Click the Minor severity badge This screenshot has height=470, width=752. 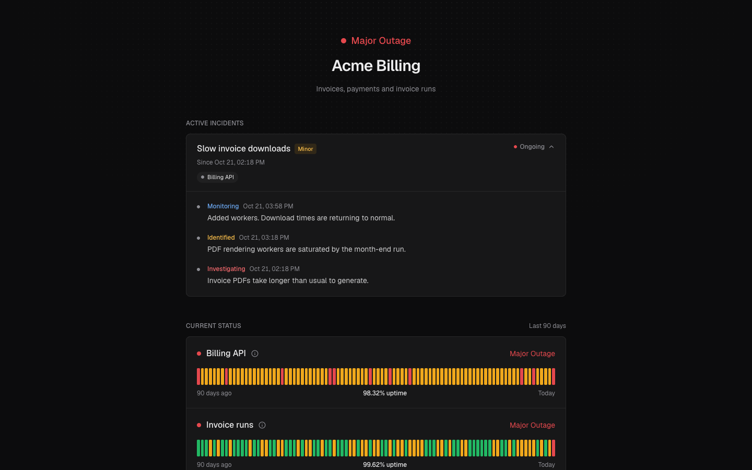tap(305, 149)
